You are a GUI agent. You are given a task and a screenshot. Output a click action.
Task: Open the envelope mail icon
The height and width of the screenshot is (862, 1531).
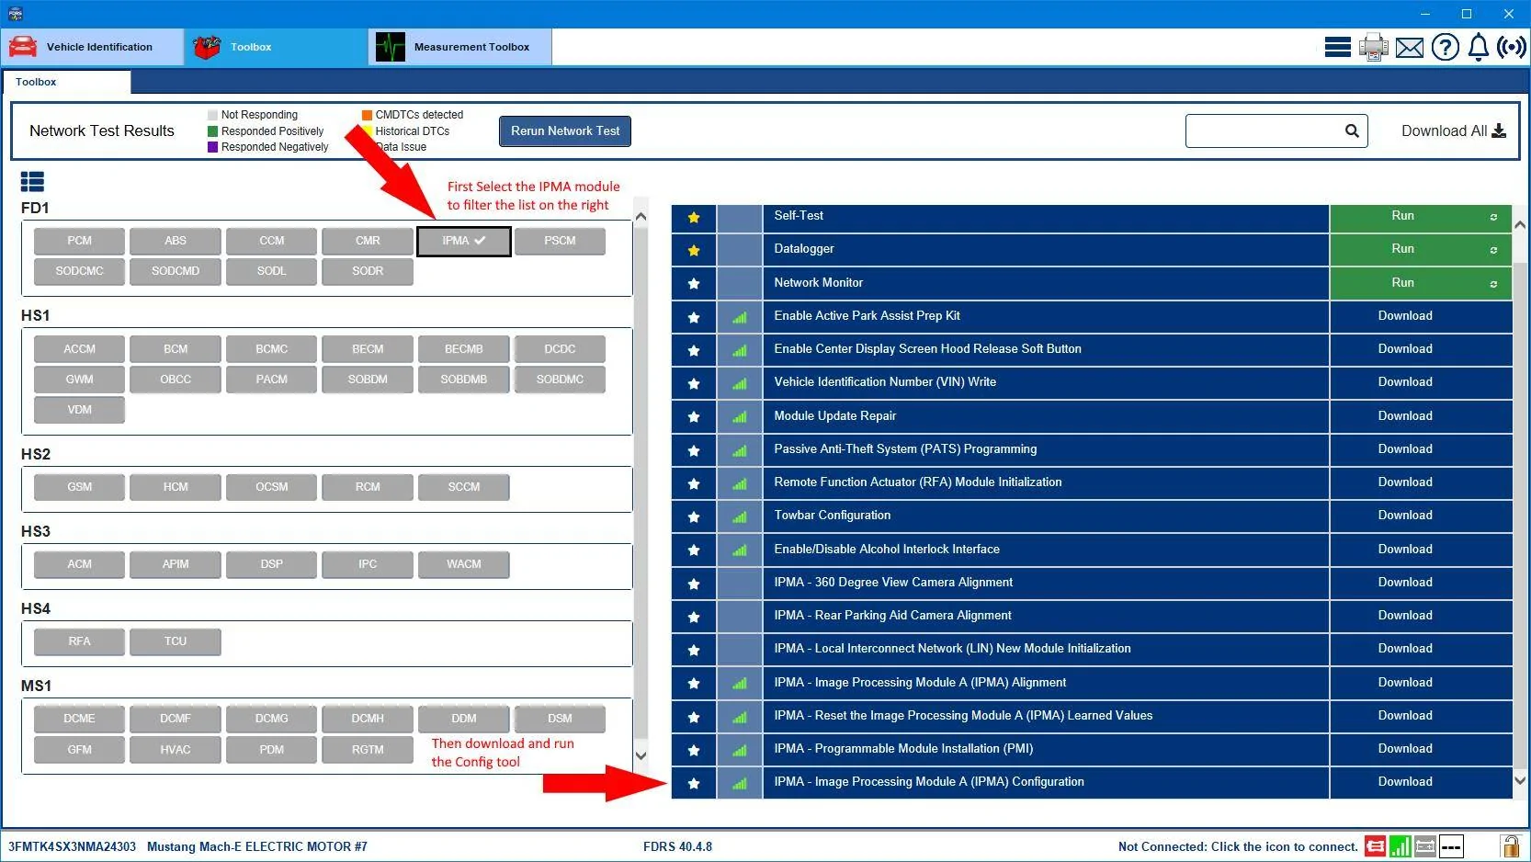pos(1409,48)
